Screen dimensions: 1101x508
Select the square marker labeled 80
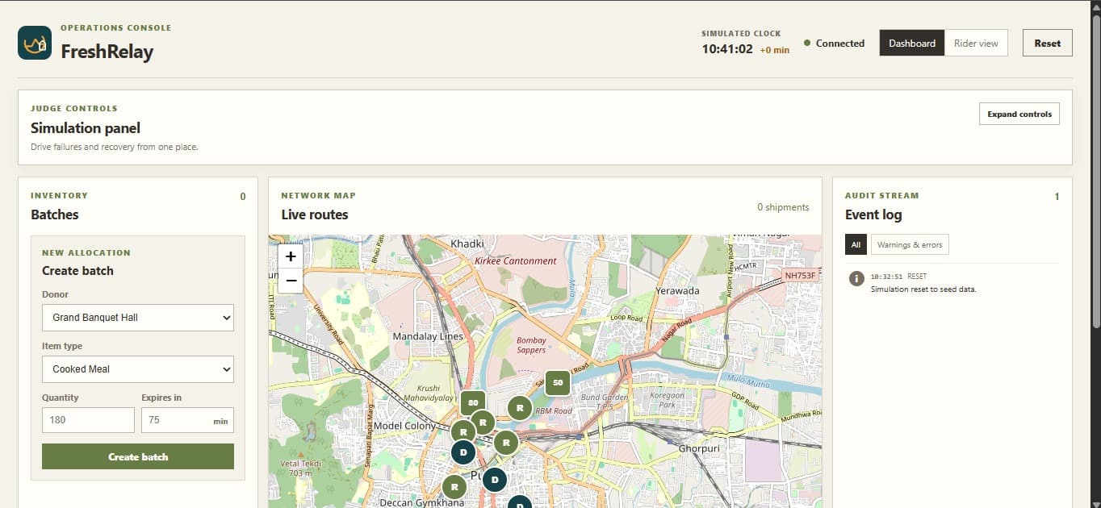[x=473, y=402]
